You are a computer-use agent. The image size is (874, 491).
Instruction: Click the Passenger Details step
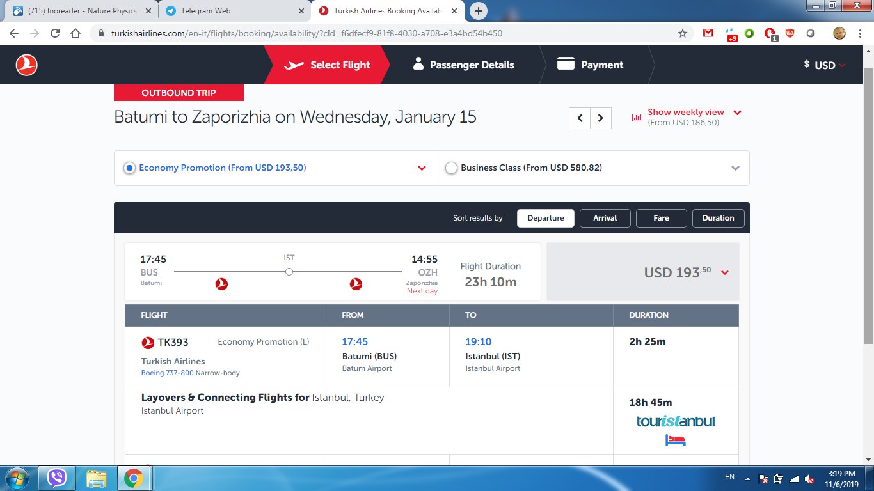tap(464, 65)
